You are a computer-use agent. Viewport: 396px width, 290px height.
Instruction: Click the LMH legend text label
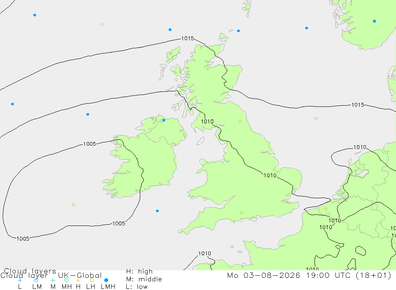108,287
